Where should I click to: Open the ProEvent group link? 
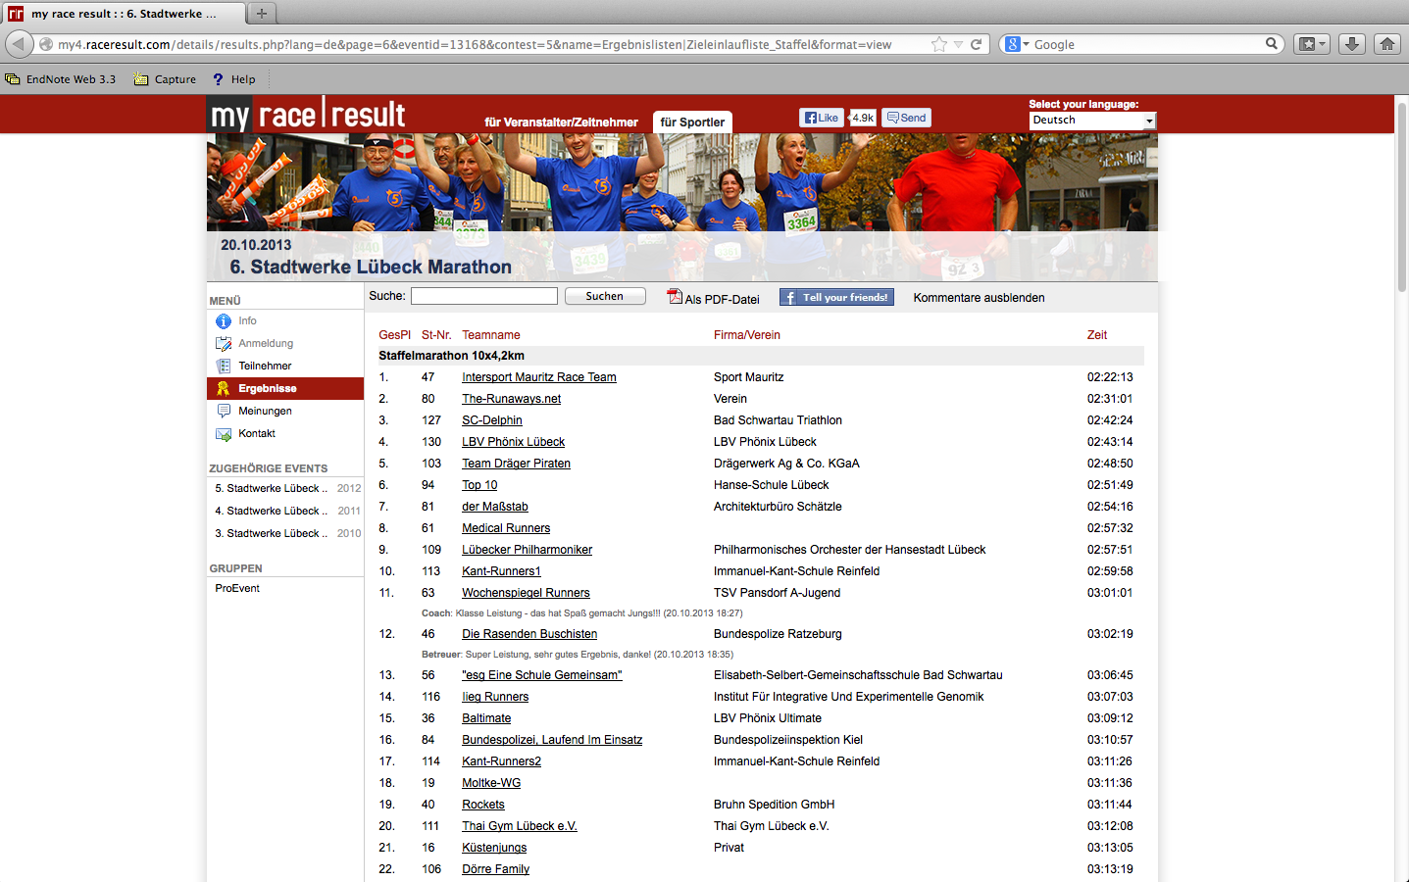237,588
